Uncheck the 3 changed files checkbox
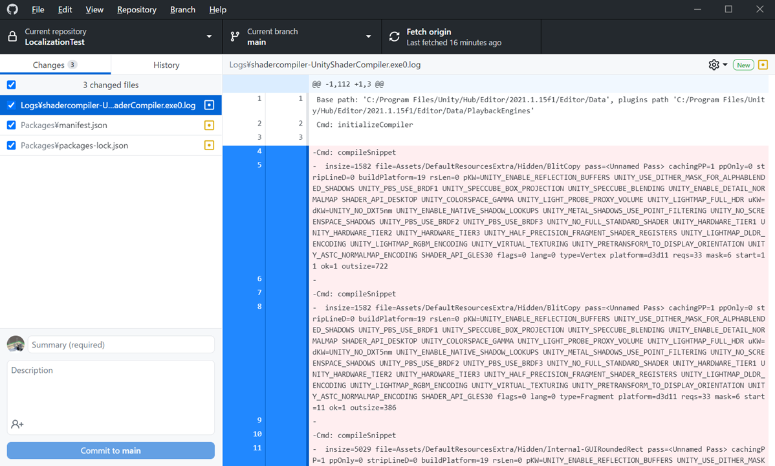Screen dimensions: 775x466 point(11,84)
